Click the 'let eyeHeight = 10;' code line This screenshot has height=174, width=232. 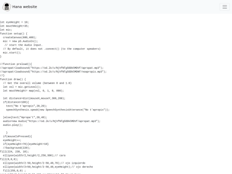(14, 22)
